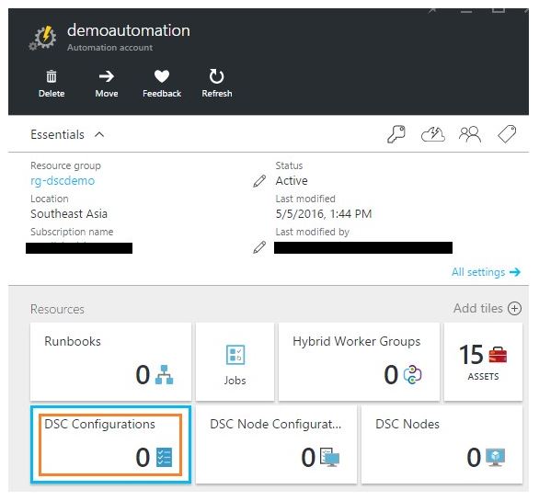Open the Hybrid Worker Groups tile
This screenshot has height=501, width=539.
359,361
